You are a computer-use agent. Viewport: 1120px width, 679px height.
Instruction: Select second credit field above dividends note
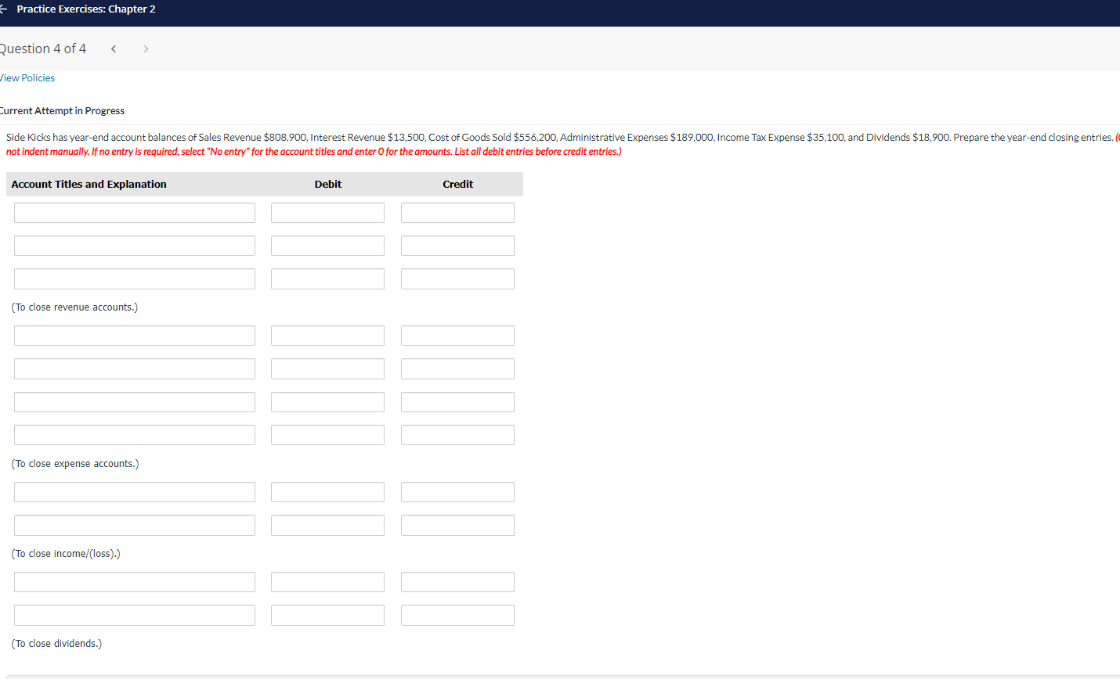click(457, 615)
